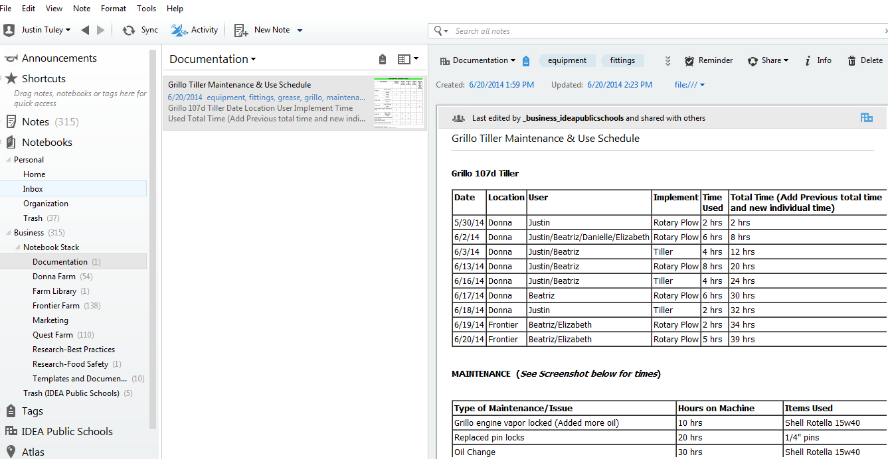Screen dimensions: 888x459
Task: Click the people icon beside Last edited by
Action: coord(458,118)
